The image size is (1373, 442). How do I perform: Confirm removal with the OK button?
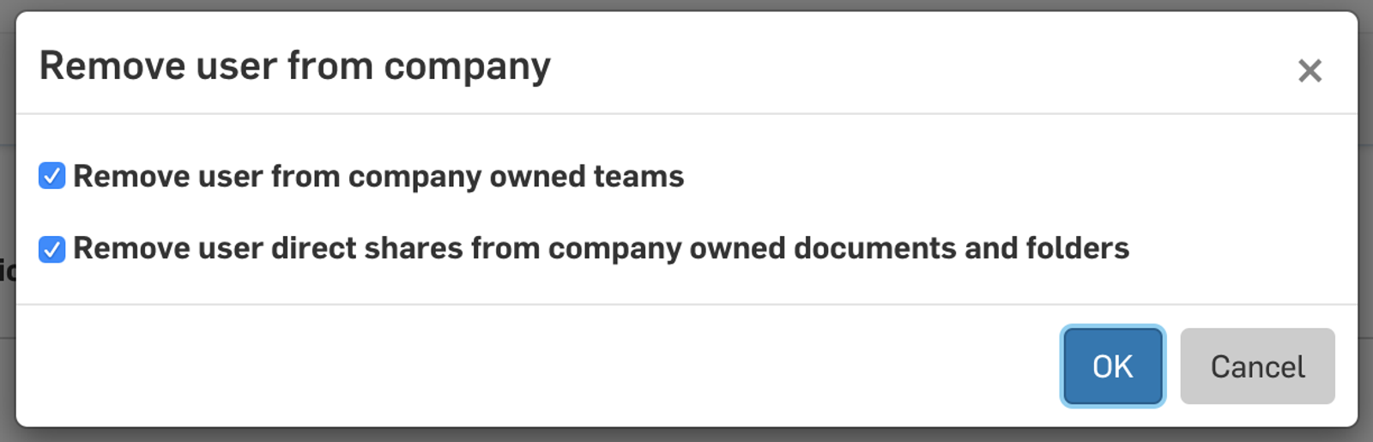(1112, 366)
